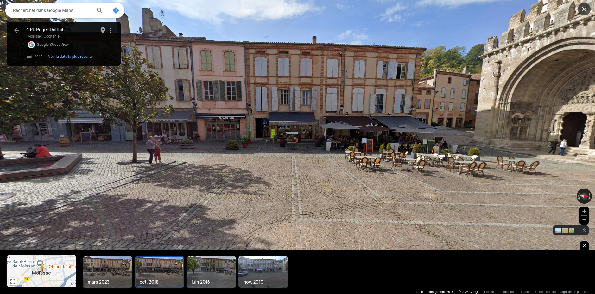Viewport: 595px width, 294px height.
Task: Click the search magnifier icon
Action: click(99, 10)
